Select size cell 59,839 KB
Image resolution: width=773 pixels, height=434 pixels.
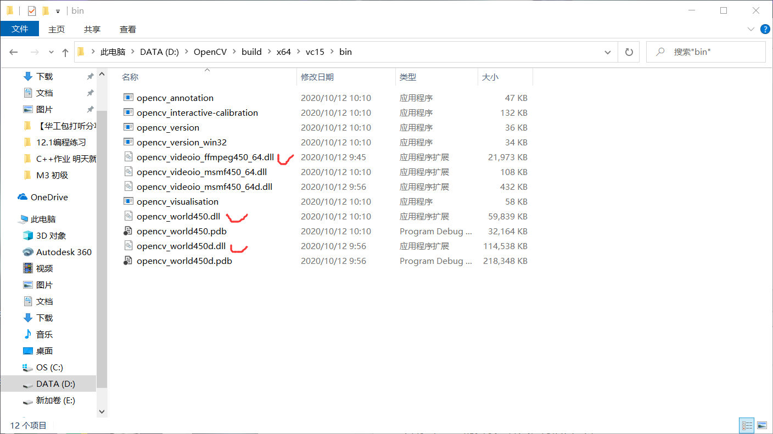[x=508, y=216]
